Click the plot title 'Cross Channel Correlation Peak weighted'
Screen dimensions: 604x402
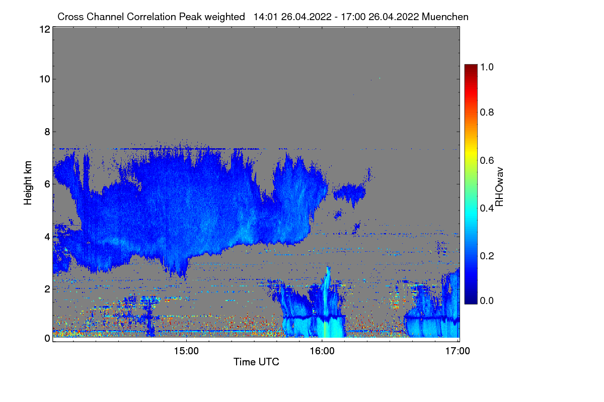[x=151, y=17]
